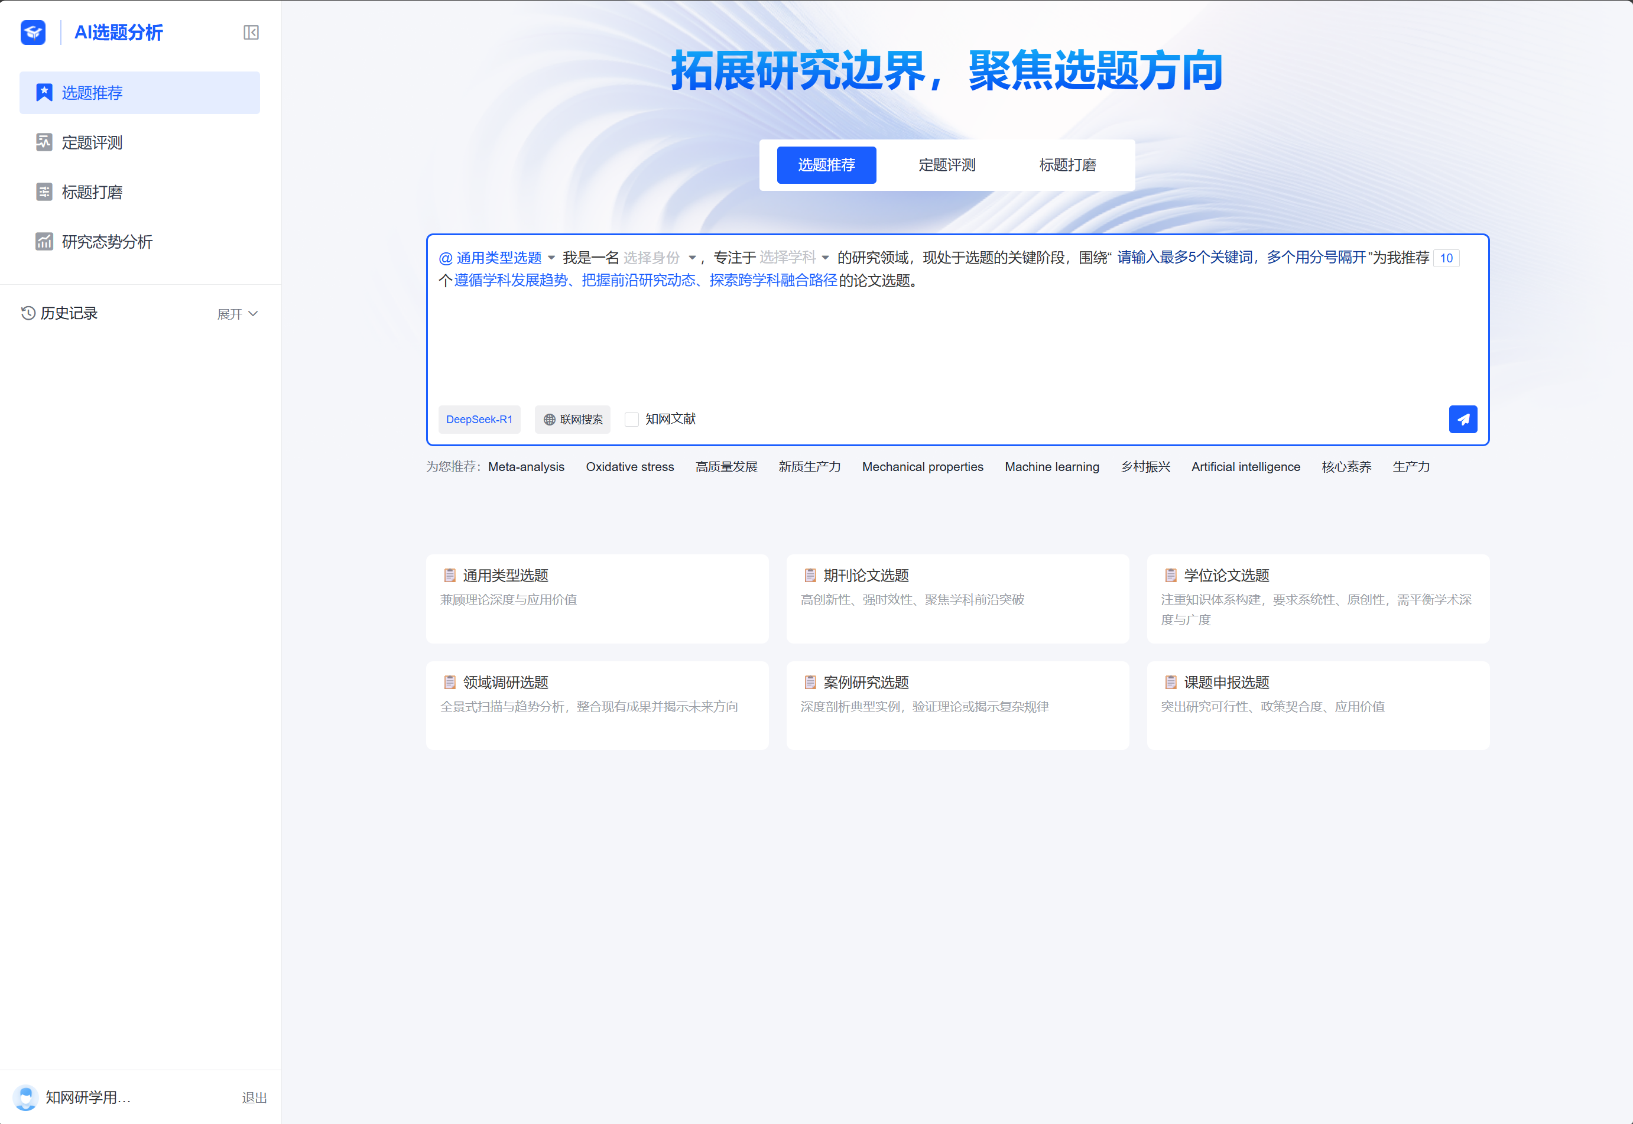
Task: Click the 案例研究选题 card clipboard icon
Action: [x=810, y=682]
